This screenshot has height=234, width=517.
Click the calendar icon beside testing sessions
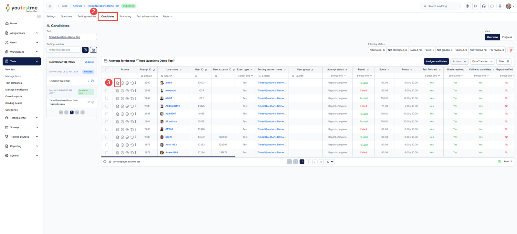click(x=93, y=50)
